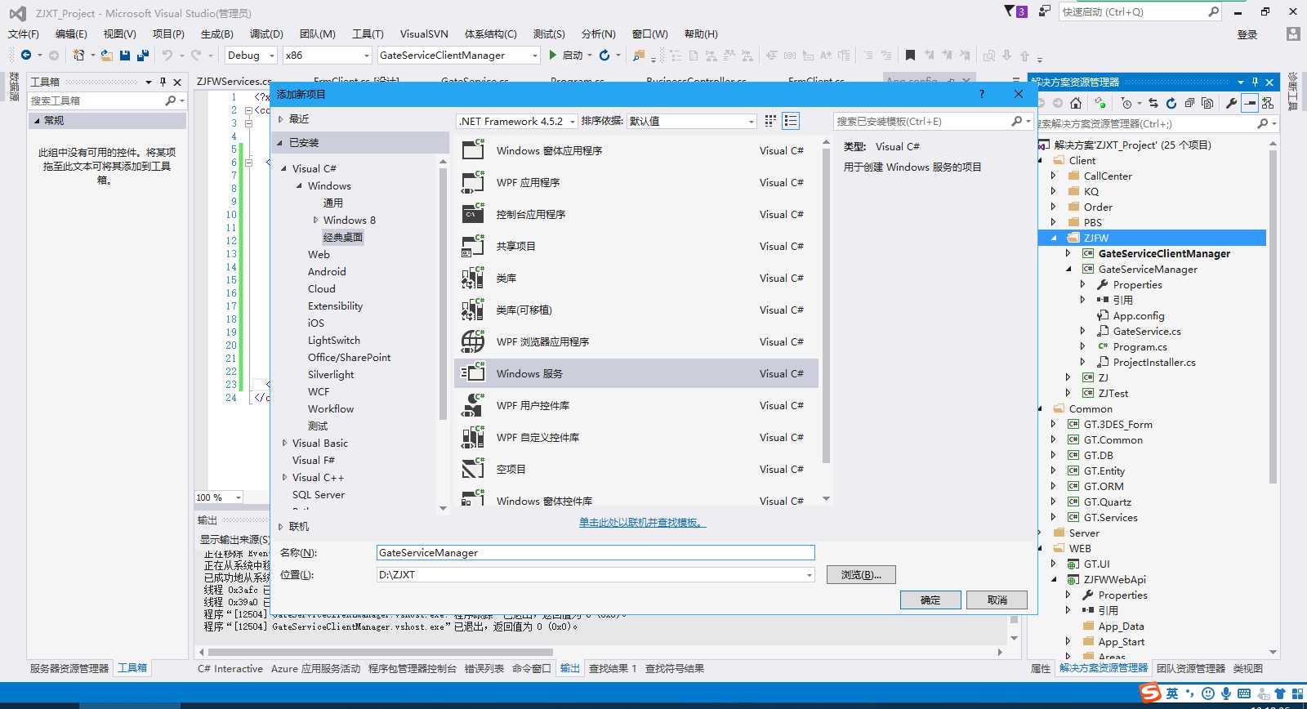Select the 类库 template icon

(x=473, y=278)
